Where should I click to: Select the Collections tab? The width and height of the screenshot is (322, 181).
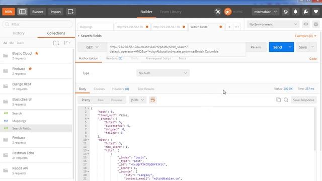pyautogui.click(x=56, y=33)
